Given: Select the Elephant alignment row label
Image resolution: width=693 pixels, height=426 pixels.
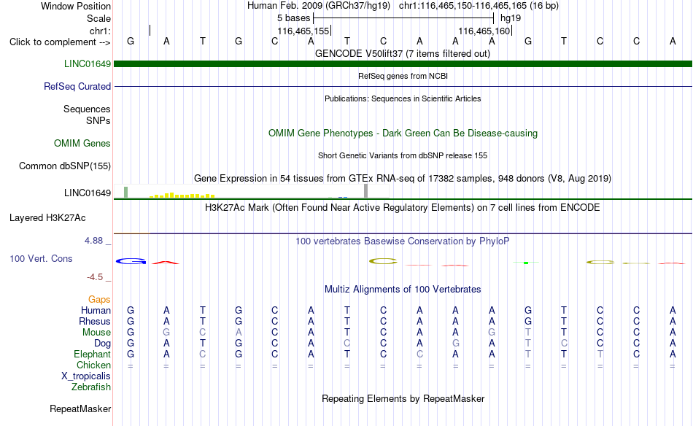Looking at the screenshot, I should pos(92,354).
